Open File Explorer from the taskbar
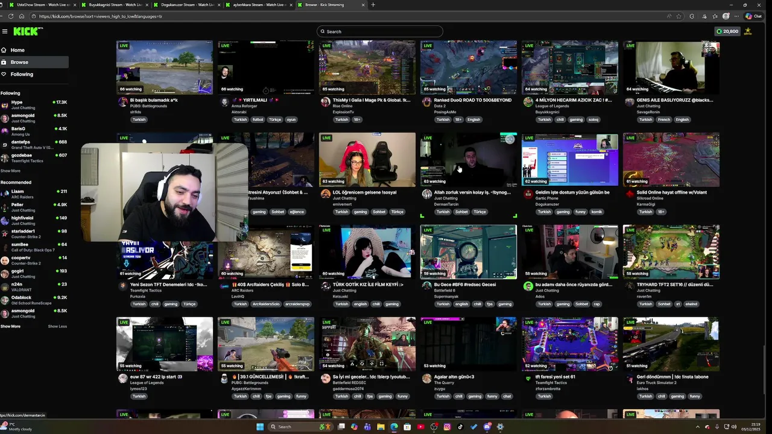 [x=381, y=427]
